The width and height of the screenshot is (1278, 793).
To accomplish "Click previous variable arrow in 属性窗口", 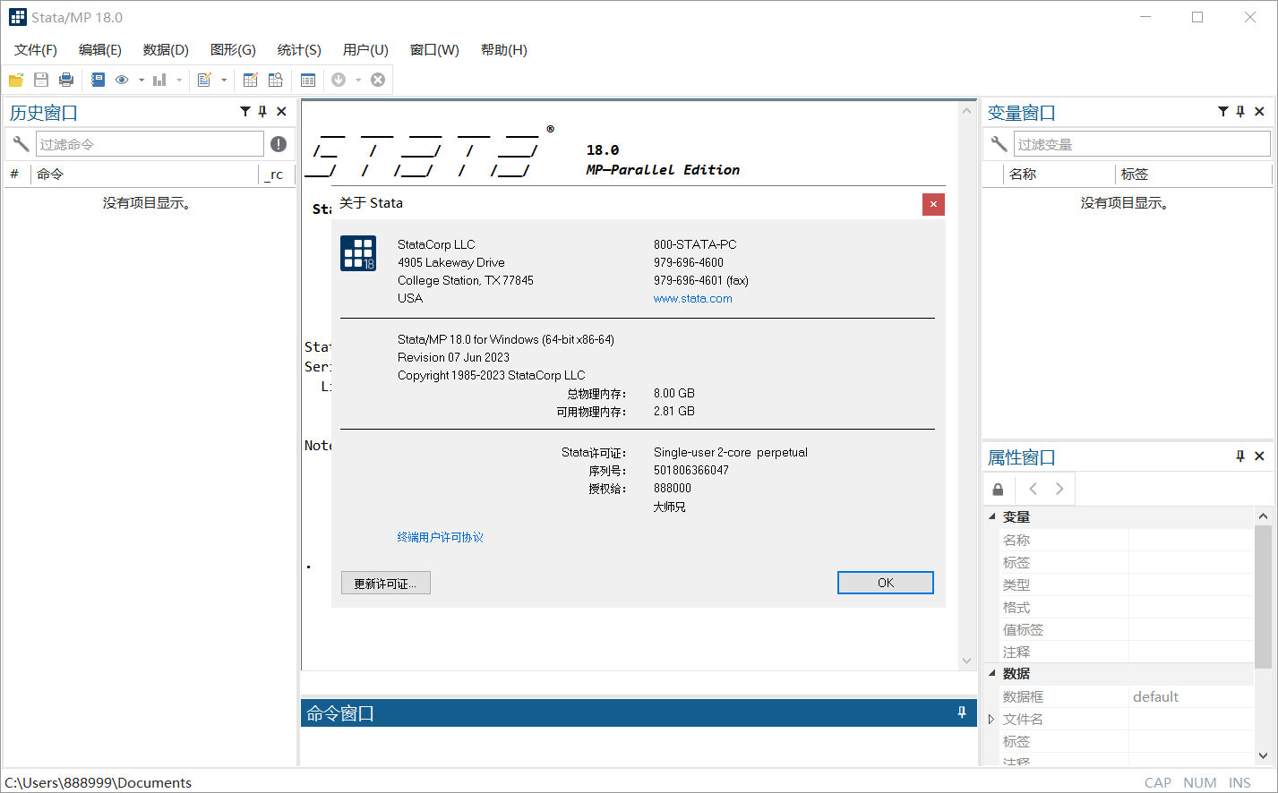I will coord(1034,489).
